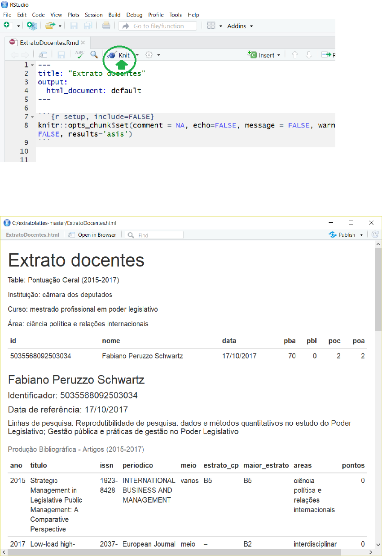Click the Print icon in toolbar
This screenshot has width=382, height=556.
pyautogui.click(x=106, y=26)
